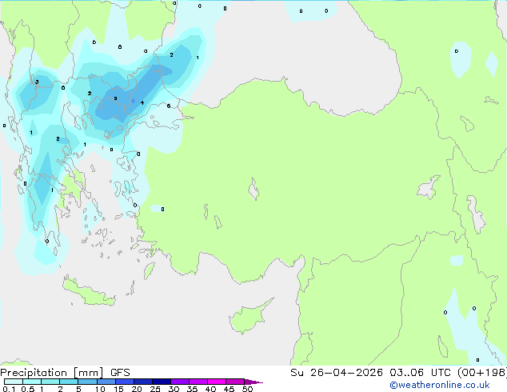Viewport: 507px width, 392px height.
Task: Click the '03..06 UTC' time text
Action: [x=420, y=373]
